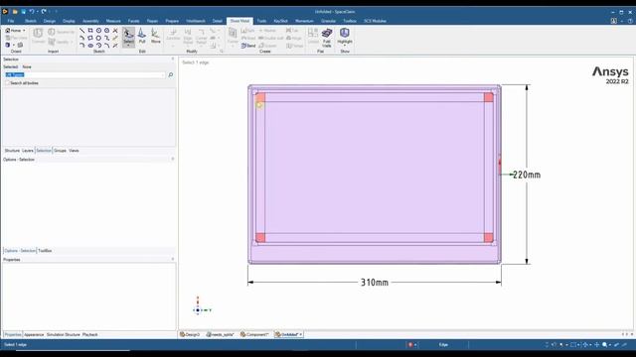Open the Modify group dialog launcher

[222, 52]
